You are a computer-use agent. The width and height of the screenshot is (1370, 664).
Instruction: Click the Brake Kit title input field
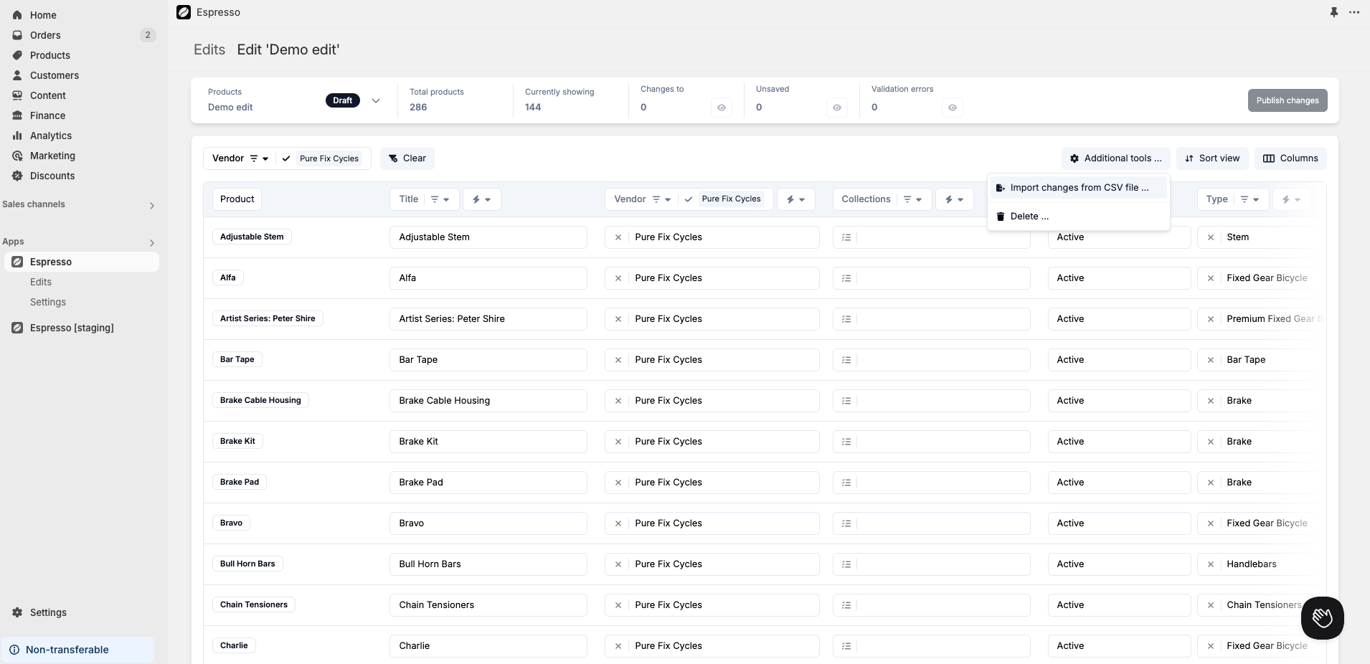(x=488, y=442)
